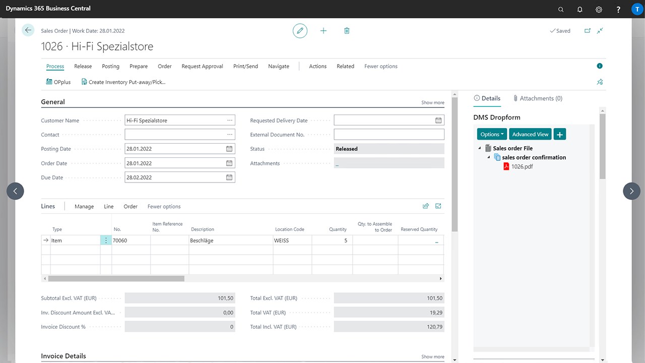Click Create Inventory Put-away/Pick

click(x=123, y=82)
